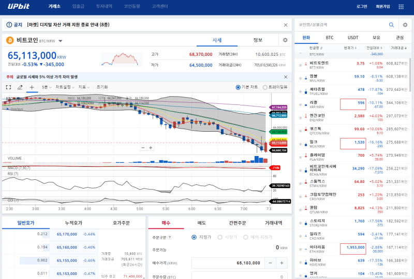414x279 pixels.
Task: Switch to the 누적호가 tab
Action: [73, 223]
